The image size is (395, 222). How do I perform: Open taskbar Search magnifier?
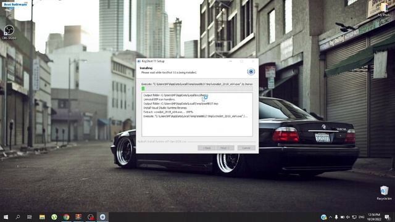point(18,217)
